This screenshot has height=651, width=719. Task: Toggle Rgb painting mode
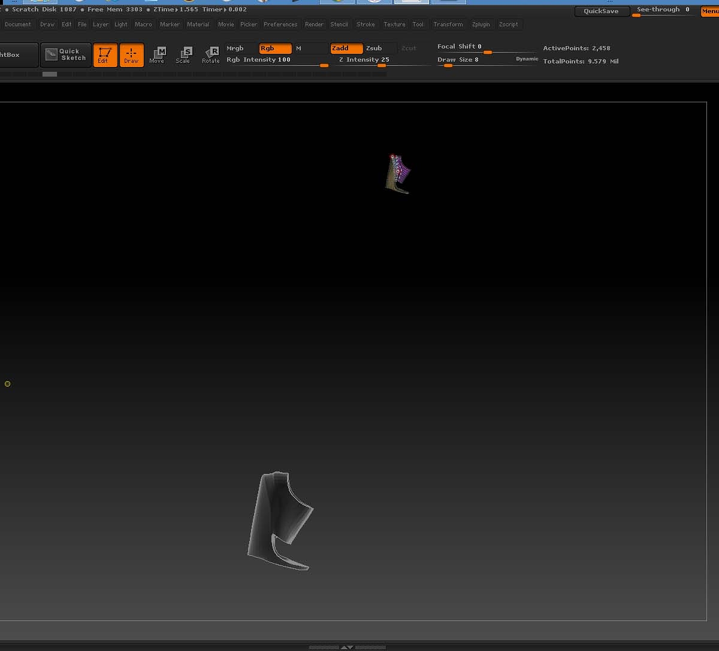tap(276, 48)
